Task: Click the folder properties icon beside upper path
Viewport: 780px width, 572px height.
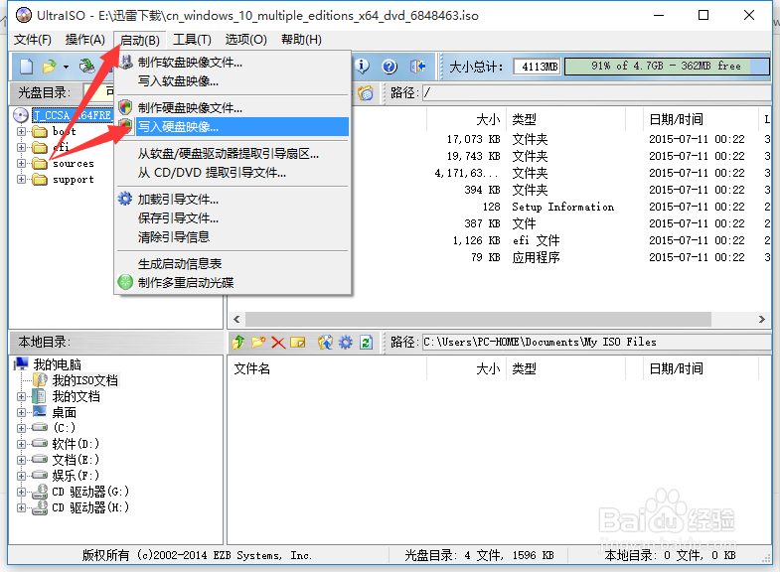Action: (366, 93)
